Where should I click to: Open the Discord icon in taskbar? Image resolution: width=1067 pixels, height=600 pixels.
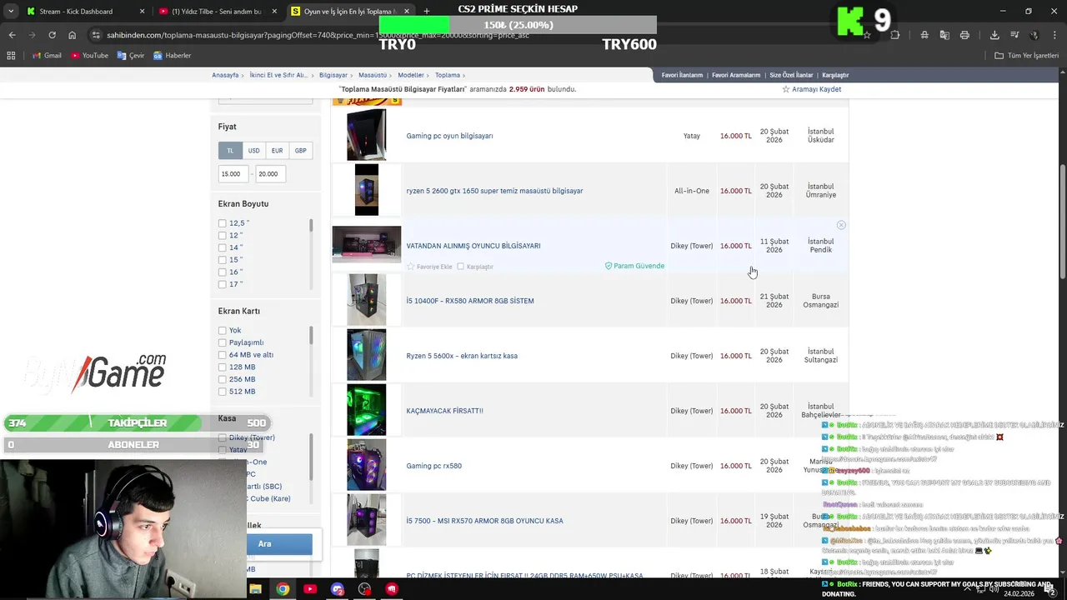(338, 589)
